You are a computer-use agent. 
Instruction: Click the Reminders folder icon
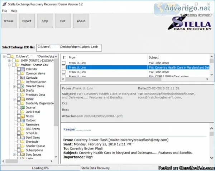tap(23, 125)
